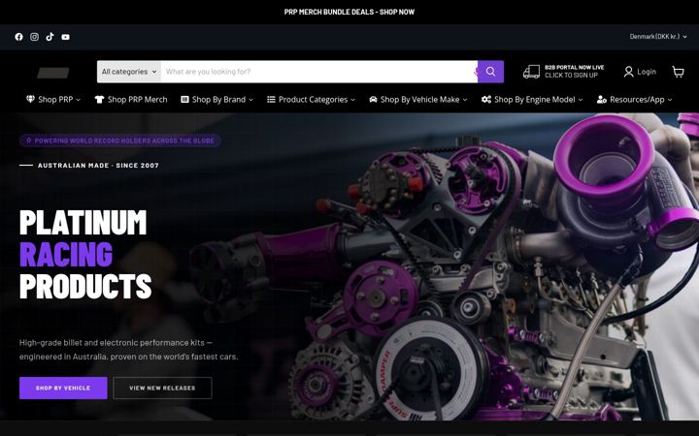Click the diamond icon beside Shop PRP

pos(30,99)
